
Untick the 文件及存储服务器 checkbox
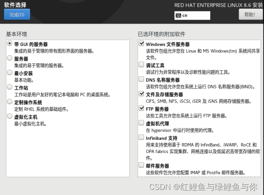click(141, 93)
